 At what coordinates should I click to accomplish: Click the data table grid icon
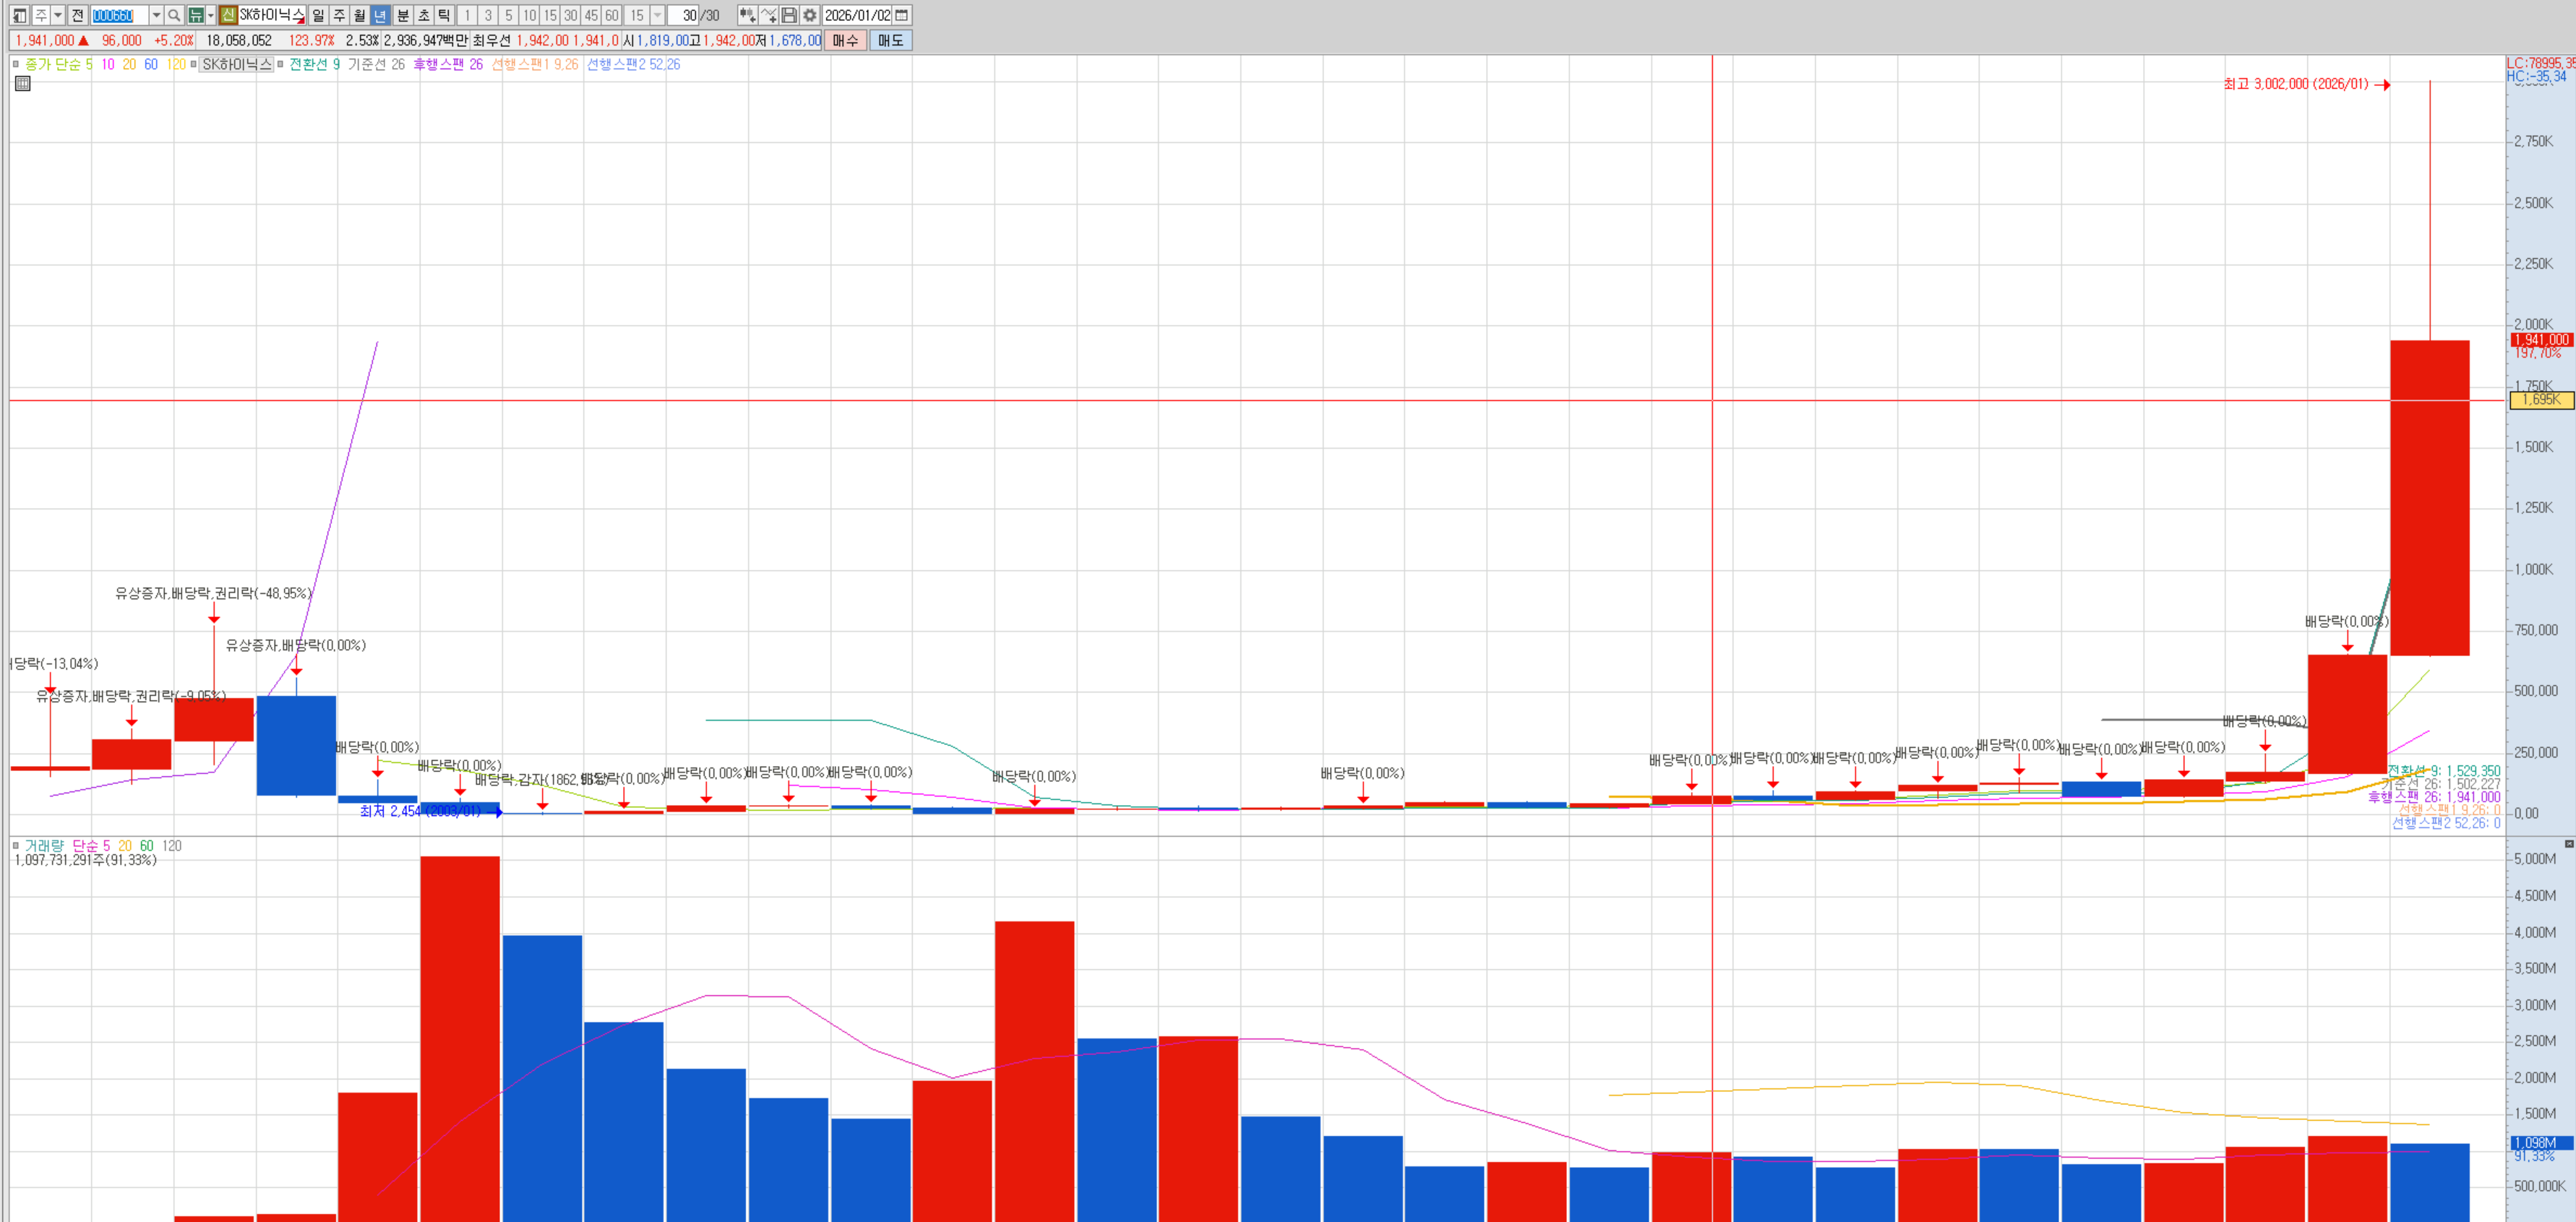23,84
